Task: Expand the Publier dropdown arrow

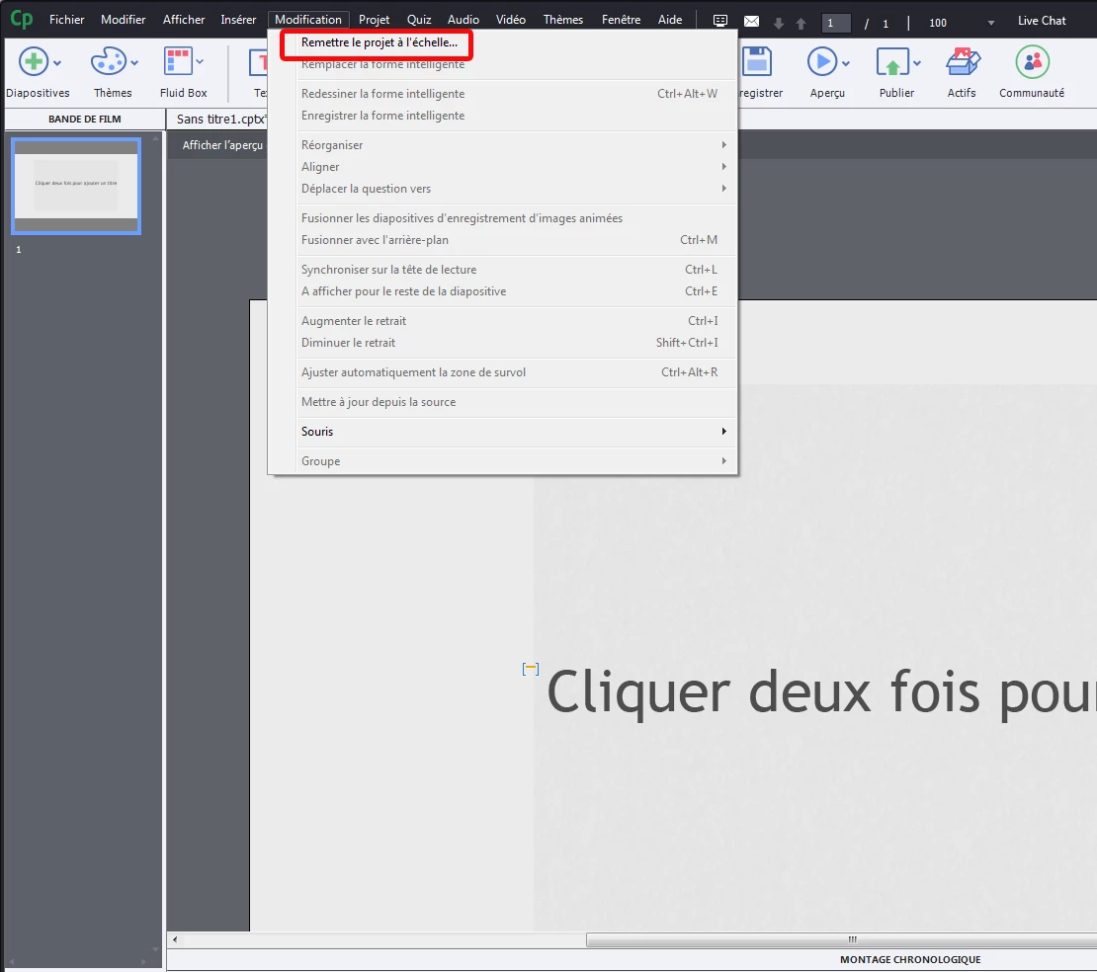Action: pyautogui.click(x=916, y=63)
